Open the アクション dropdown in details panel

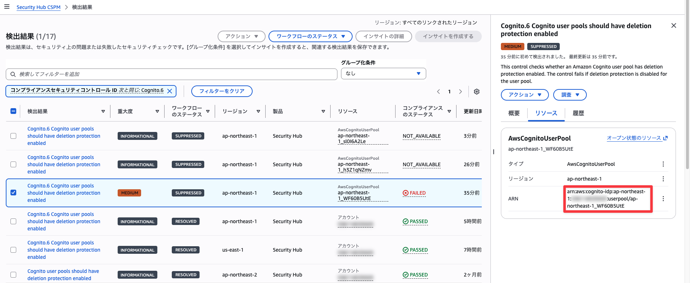click(x=525, y=95)
